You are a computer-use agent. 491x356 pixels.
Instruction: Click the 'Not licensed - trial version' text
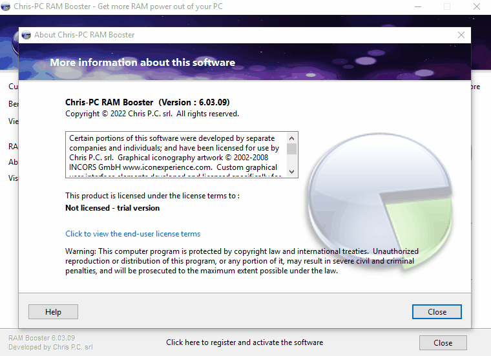pos(112,208)
